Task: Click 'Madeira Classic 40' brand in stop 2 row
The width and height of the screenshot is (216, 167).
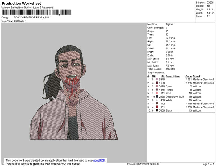Action: (x=203, y=83)
